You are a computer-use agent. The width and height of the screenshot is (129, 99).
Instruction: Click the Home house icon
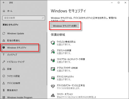[x=4, y=11]
